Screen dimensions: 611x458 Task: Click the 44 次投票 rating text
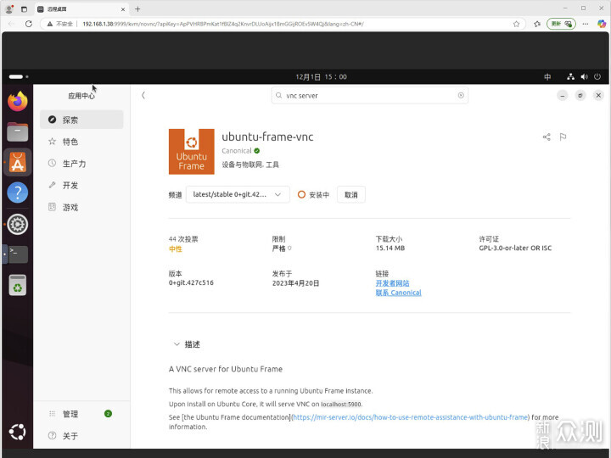(x=183, y=238)
